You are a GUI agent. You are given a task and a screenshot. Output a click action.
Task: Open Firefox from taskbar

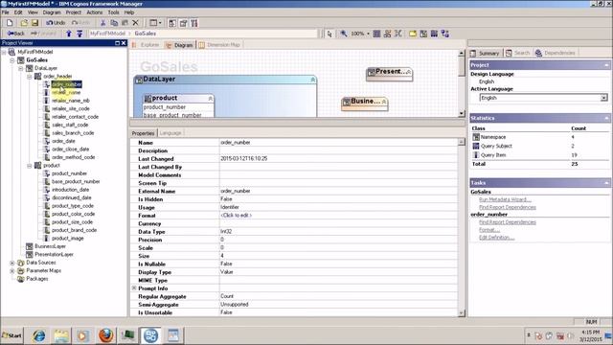point(105,335)
